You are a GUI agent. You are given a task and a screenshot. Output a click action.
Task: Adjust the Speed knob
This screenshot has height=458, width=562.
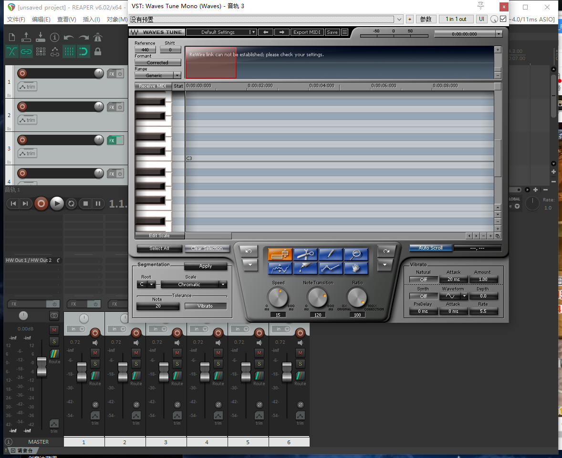pyautogui.click(x=278, y=298)
